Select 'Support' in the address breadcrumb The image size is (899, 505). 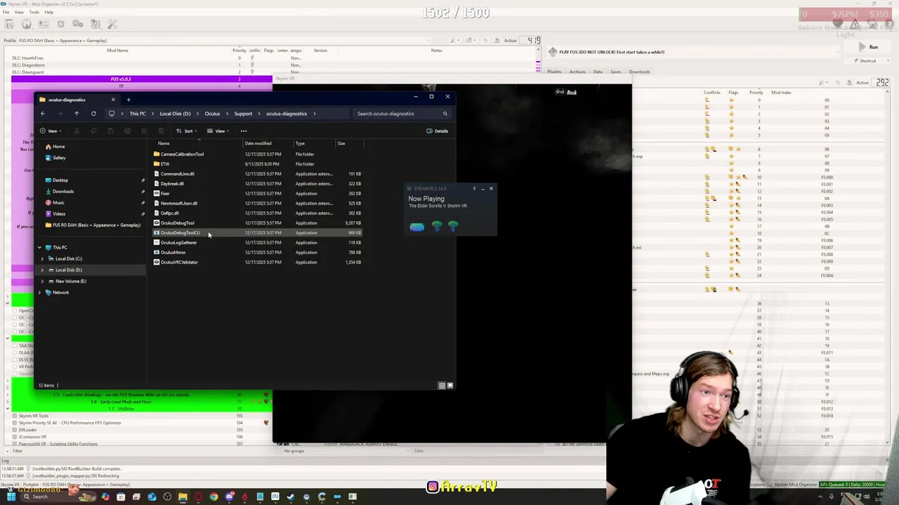click(x=243, y=114)
